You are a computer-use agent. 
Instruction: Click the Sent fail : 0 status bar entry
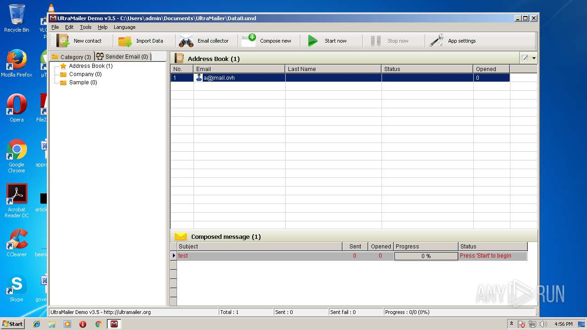click(343, 312)
